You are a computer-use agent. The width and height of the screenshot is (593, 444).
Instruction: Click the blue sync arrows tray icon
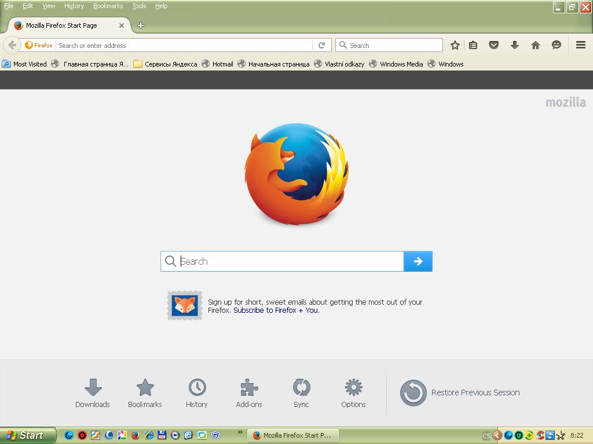point(550,436)
